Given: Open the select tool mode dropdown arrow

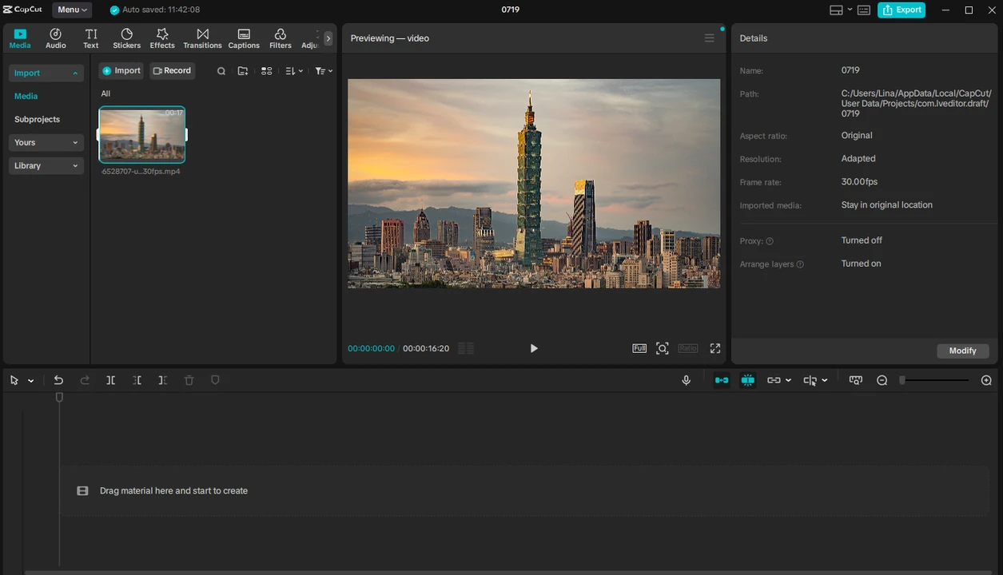Looking at the screenshot, I should 30,381.
